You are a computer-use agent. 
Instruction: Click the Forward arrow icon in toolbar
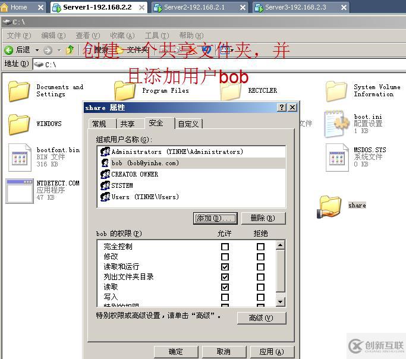48,50
